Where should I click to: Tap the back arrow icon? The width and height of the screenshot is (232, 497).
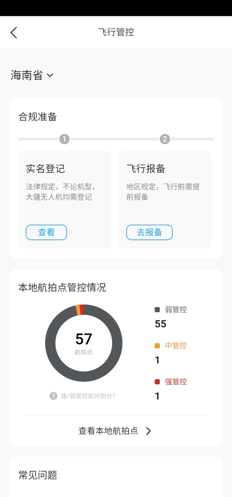pyautogui.click(x=14, y=32)
